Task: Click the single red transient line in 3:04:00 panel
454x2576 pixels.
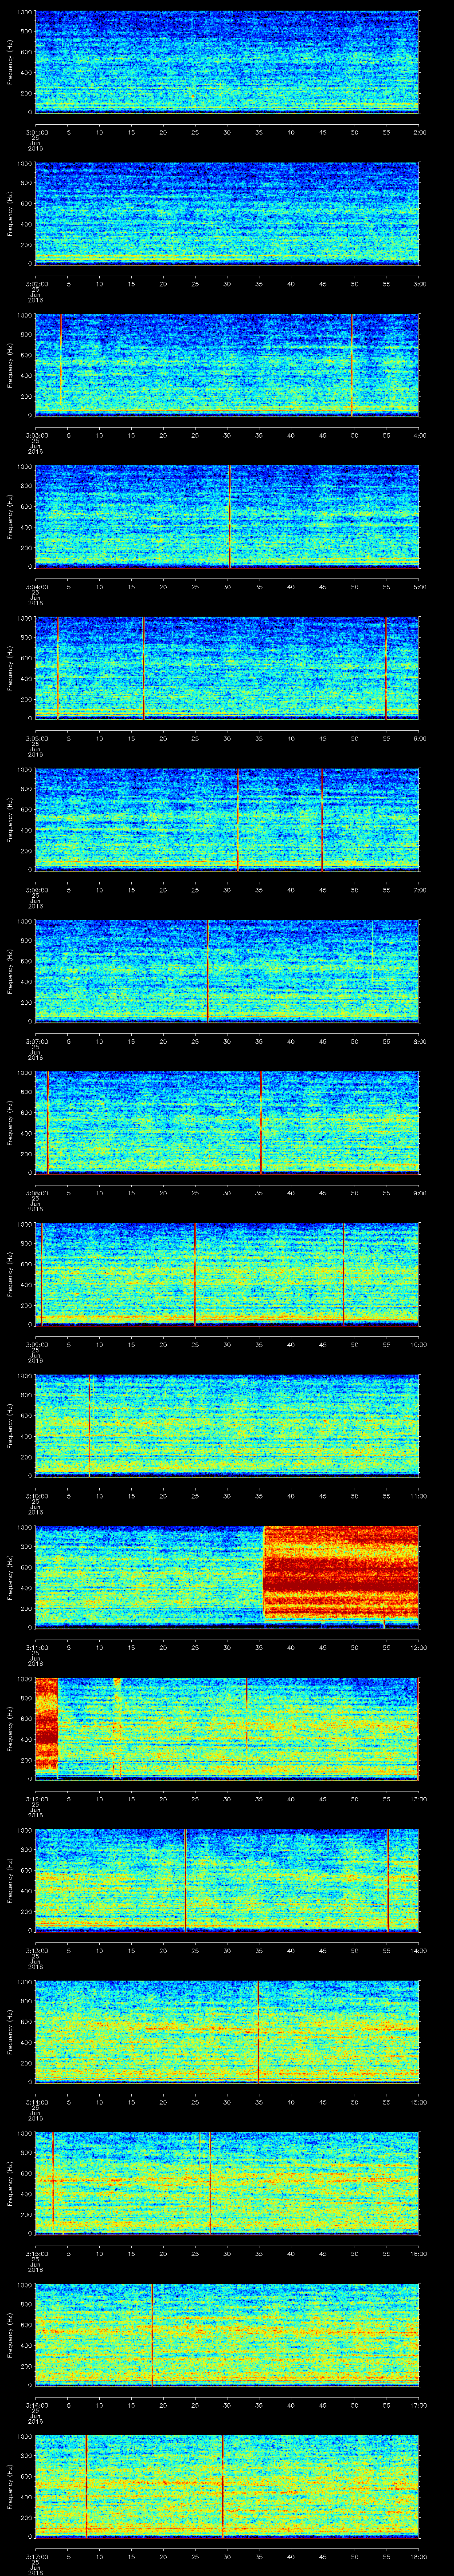Action: 231,516
